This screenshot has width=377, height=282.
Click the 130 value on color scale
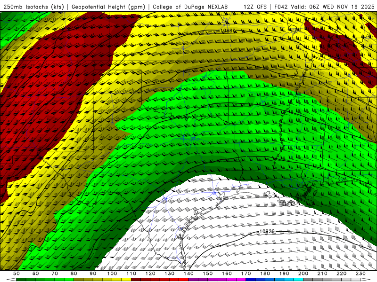[170, 274]
